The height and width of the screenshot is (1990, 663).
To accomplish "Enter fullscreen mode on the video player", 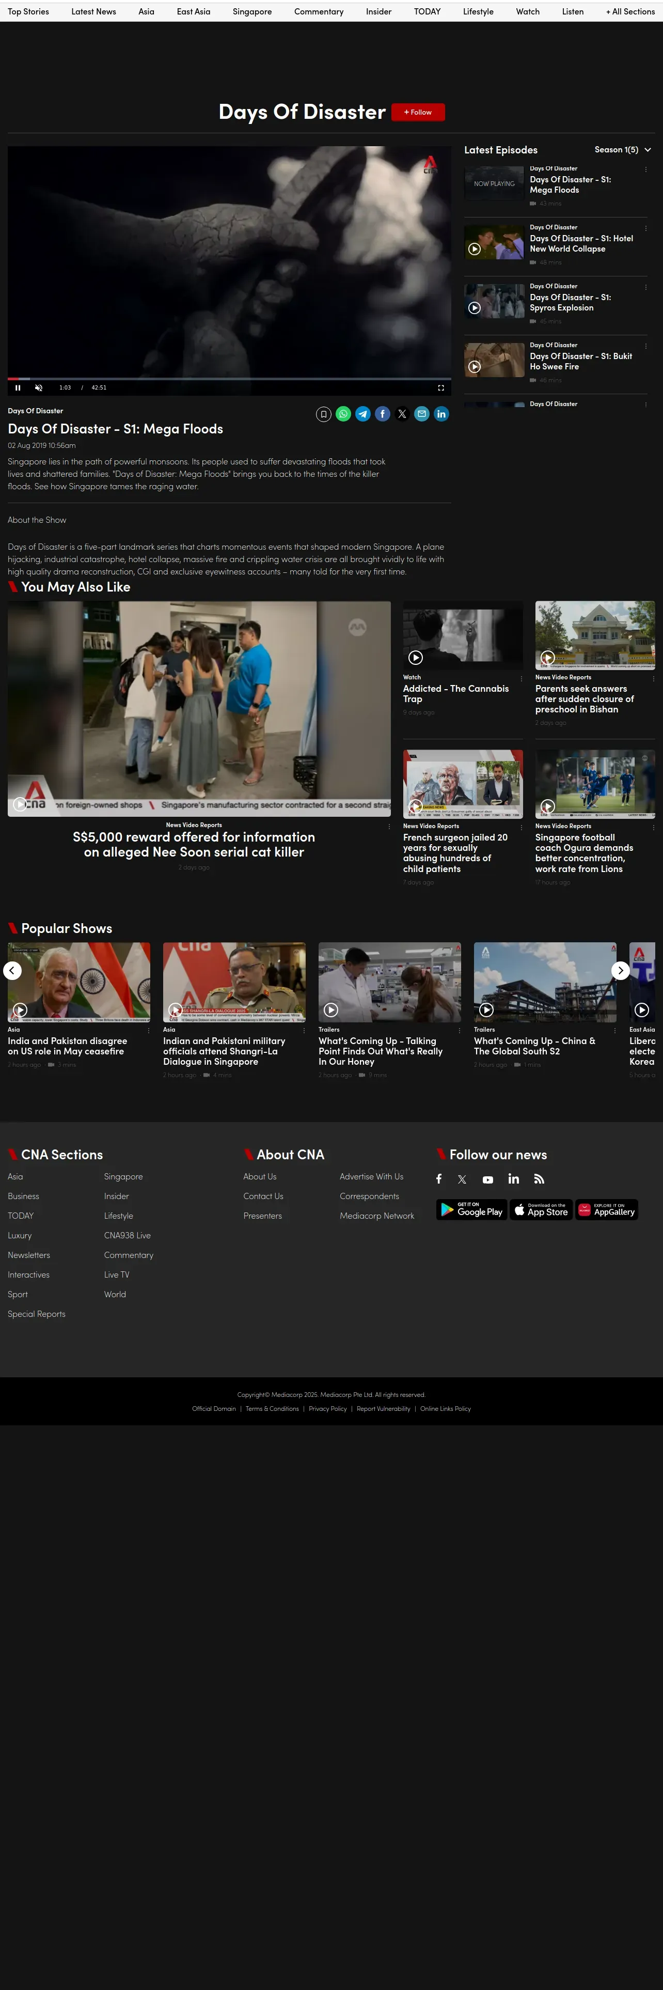I will click(x=441, y=388).
